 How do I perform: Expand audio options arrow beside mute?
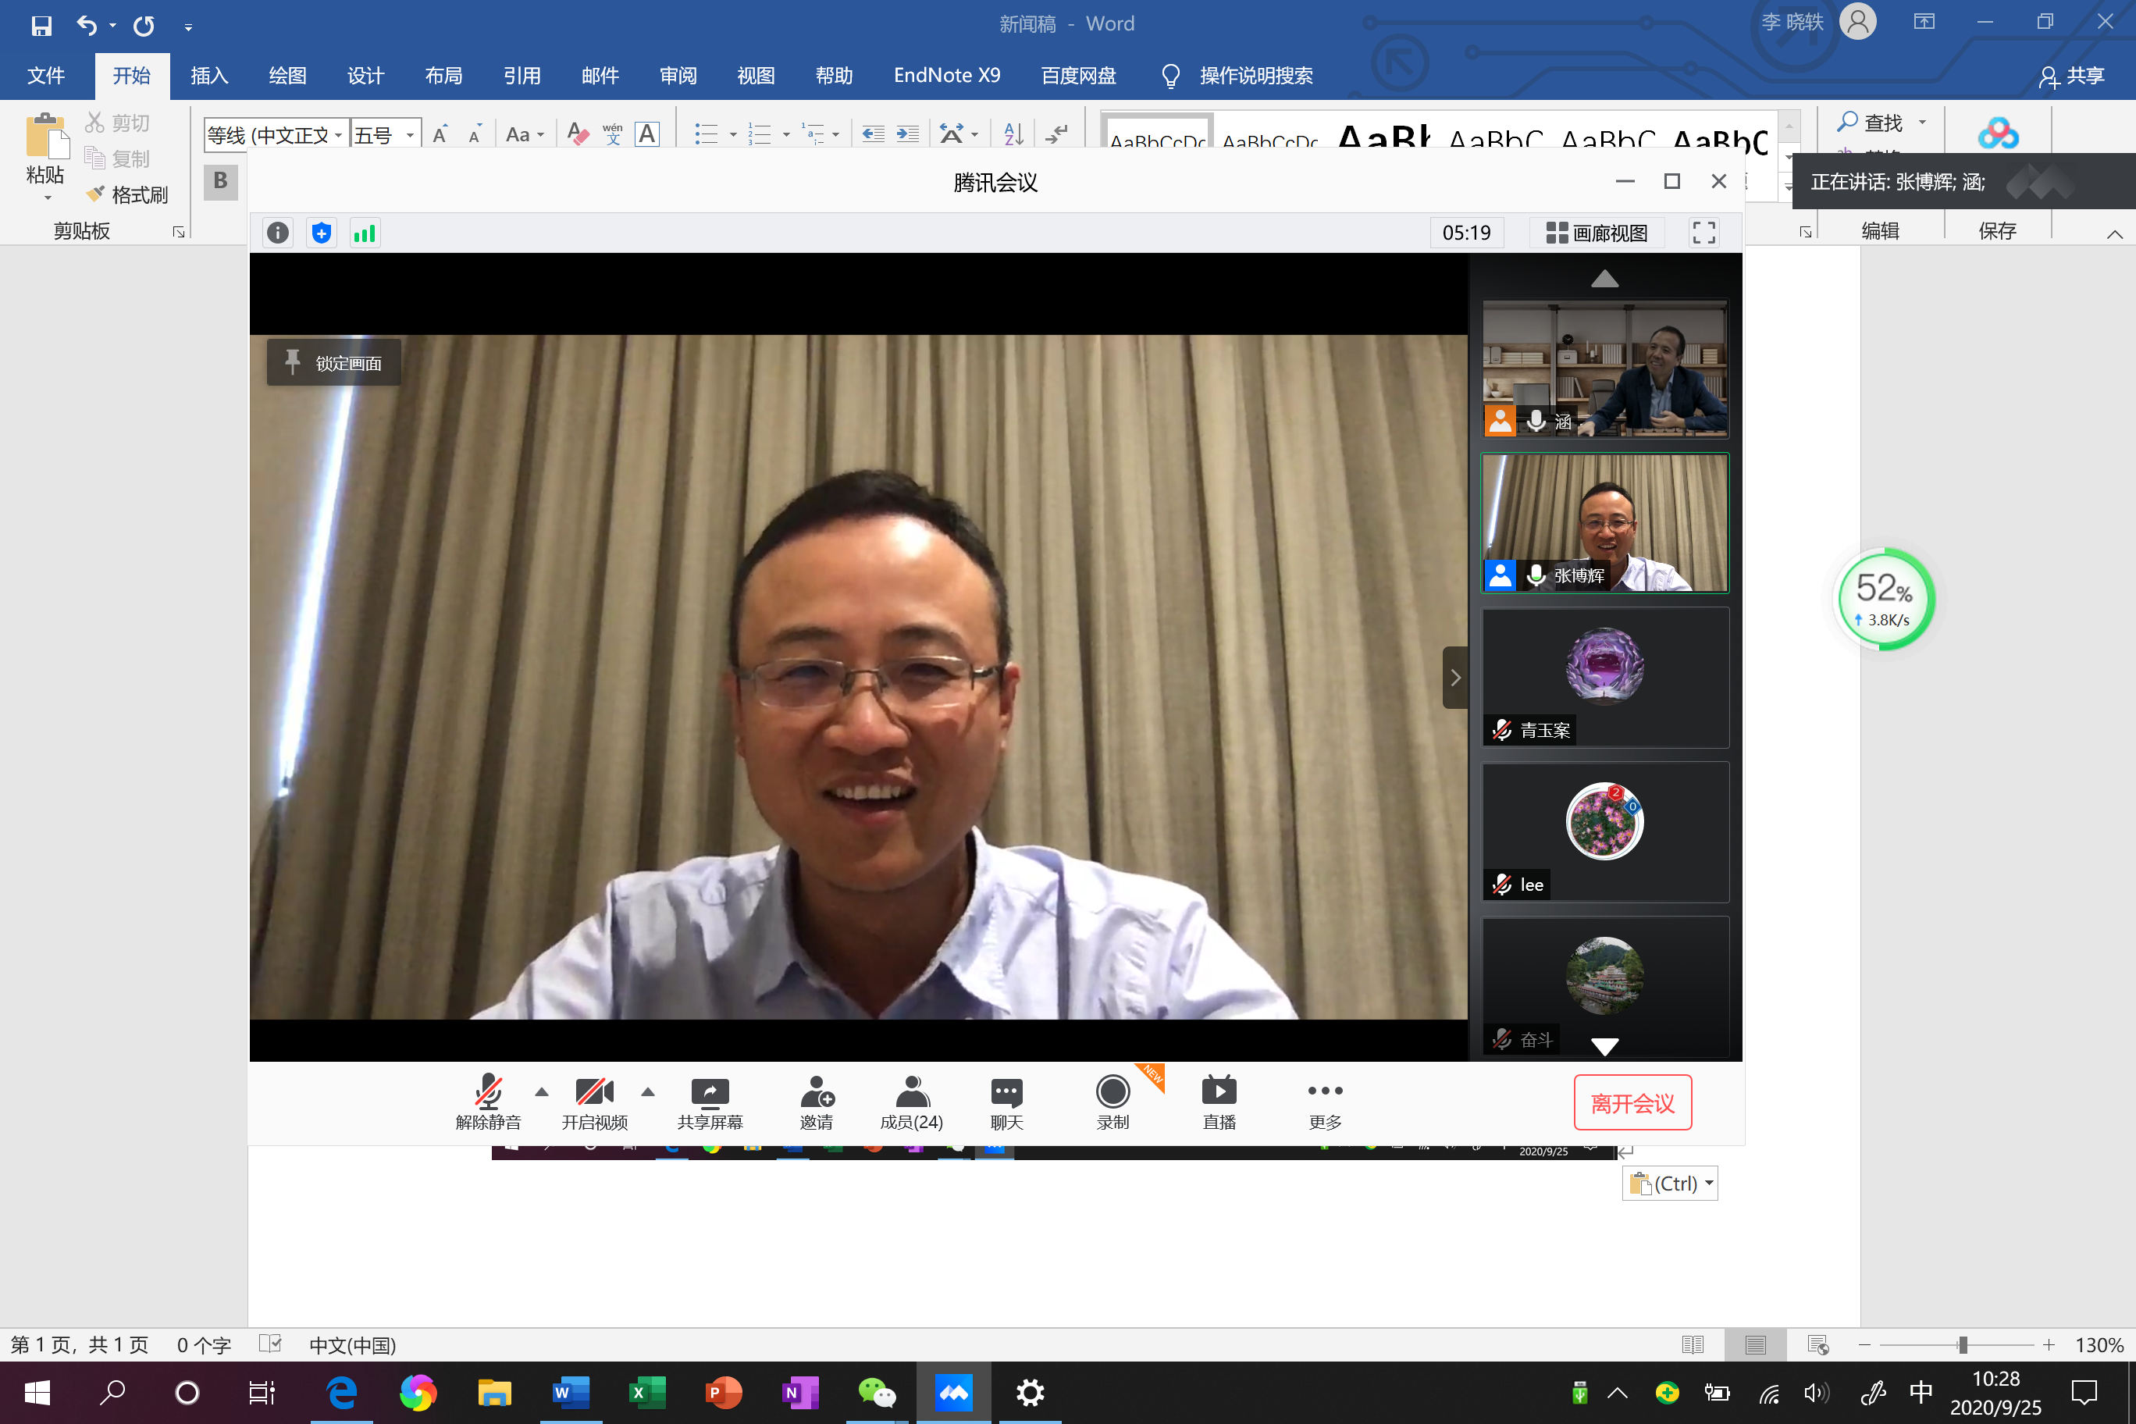point(542,1092)
